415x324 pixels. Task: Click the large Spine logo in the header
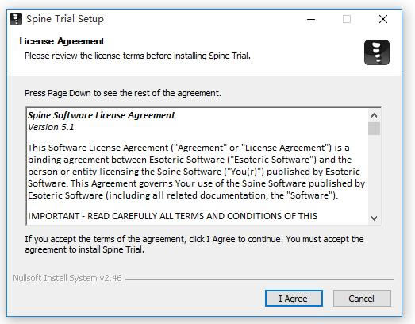point(377,52)
